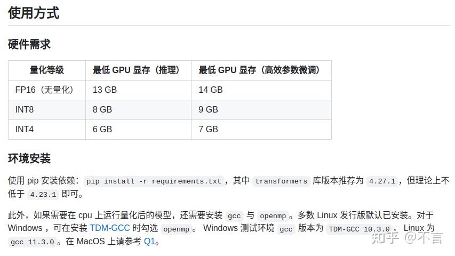Click the INT8 row label cell
Image resolution: width=455 pixels, height=256 pixels.
[25, 109]
